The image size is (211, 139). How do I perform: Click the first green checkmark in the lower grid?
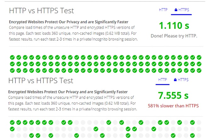click(x=12, y=122)
